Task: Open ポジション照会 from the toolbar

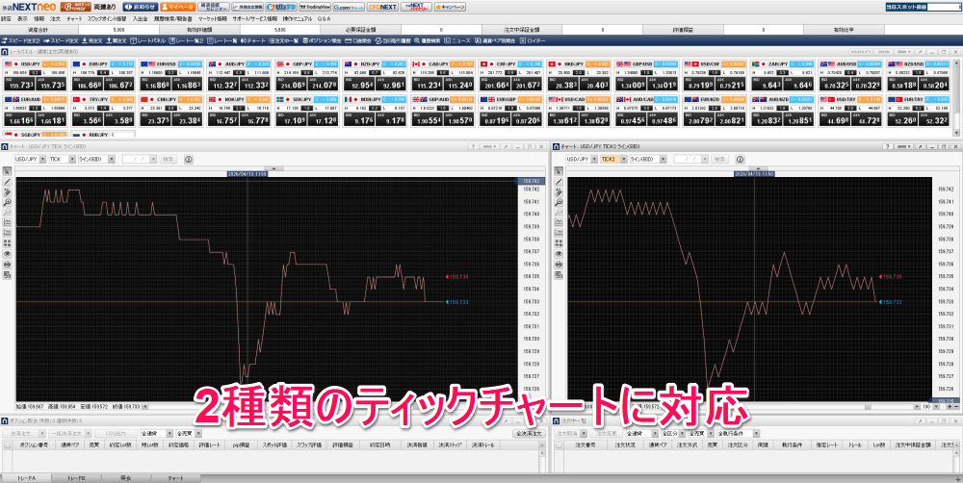Action: 322,40
